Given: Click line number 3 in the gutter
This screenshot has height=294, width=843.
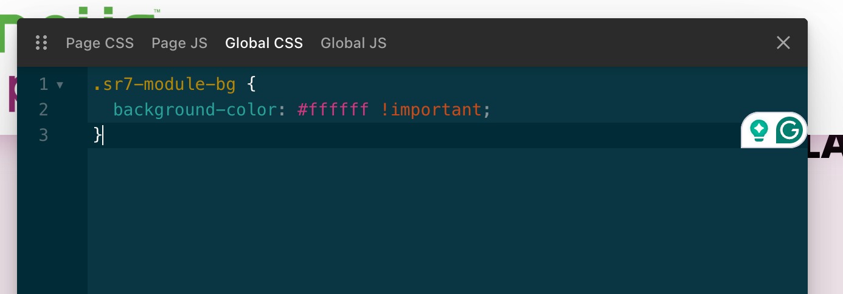Looking at the screenshot, I should pos(43,134).
